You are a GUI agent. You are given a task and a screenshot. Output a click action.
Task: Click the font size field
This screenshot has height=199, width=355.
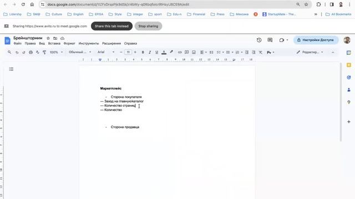[x=128, y=53]
